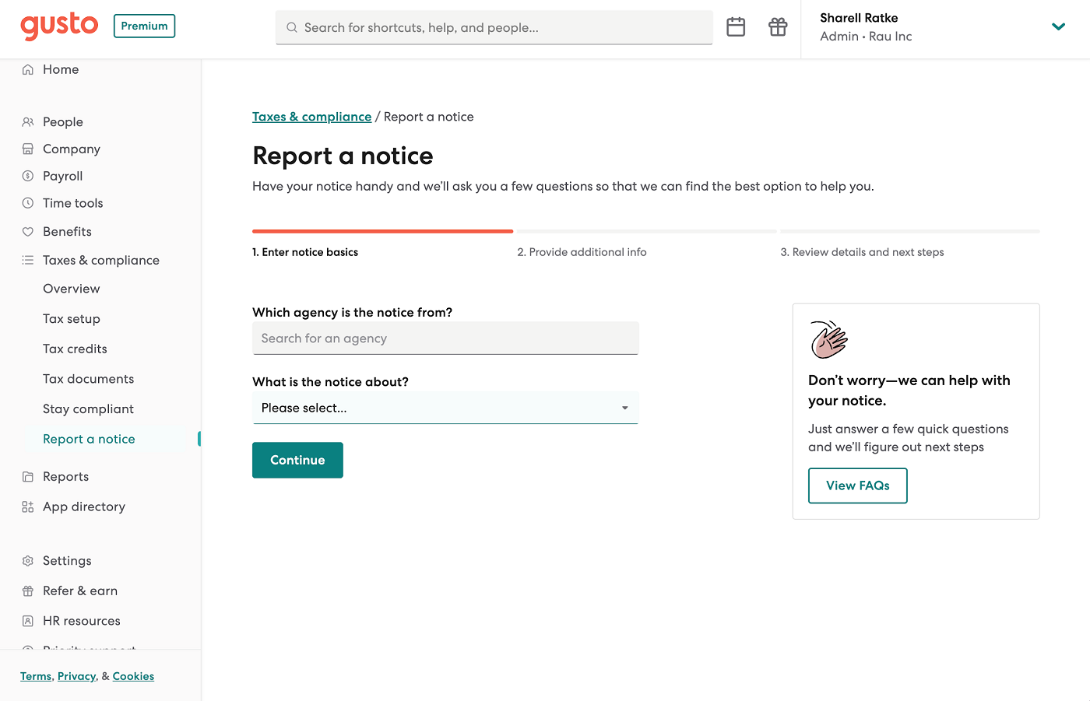Collapse Taxes & compliance menu
Screen dimensions: 1090x701
point(101,260)
